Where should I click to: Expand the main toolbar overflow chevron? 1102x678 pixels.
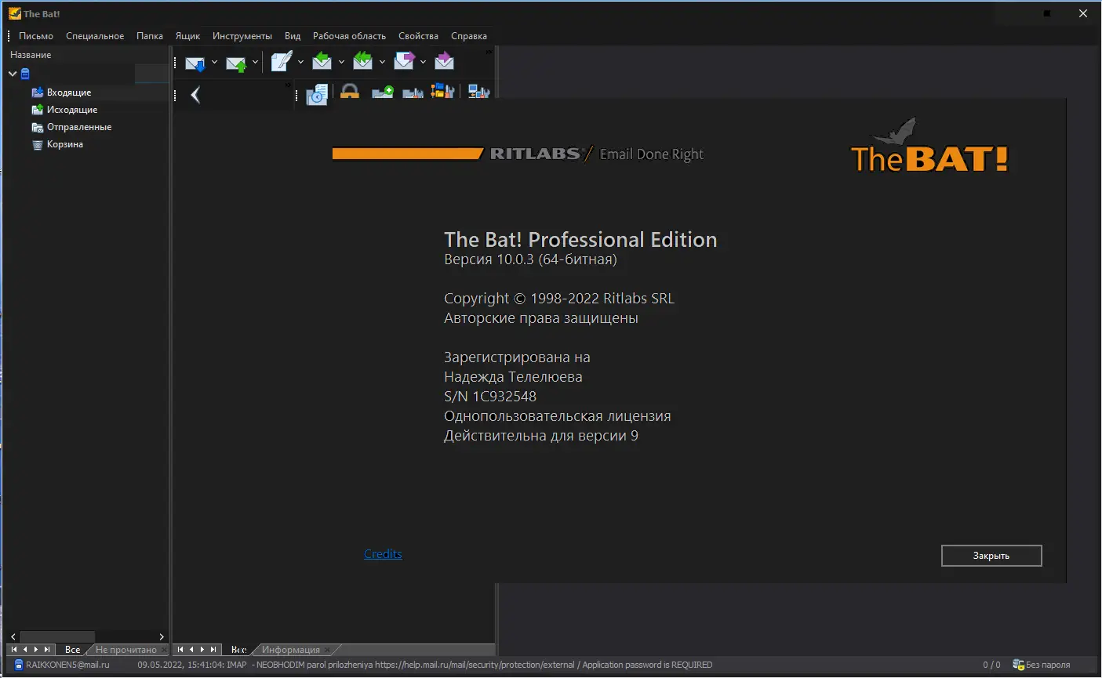[x=489, y=52]
